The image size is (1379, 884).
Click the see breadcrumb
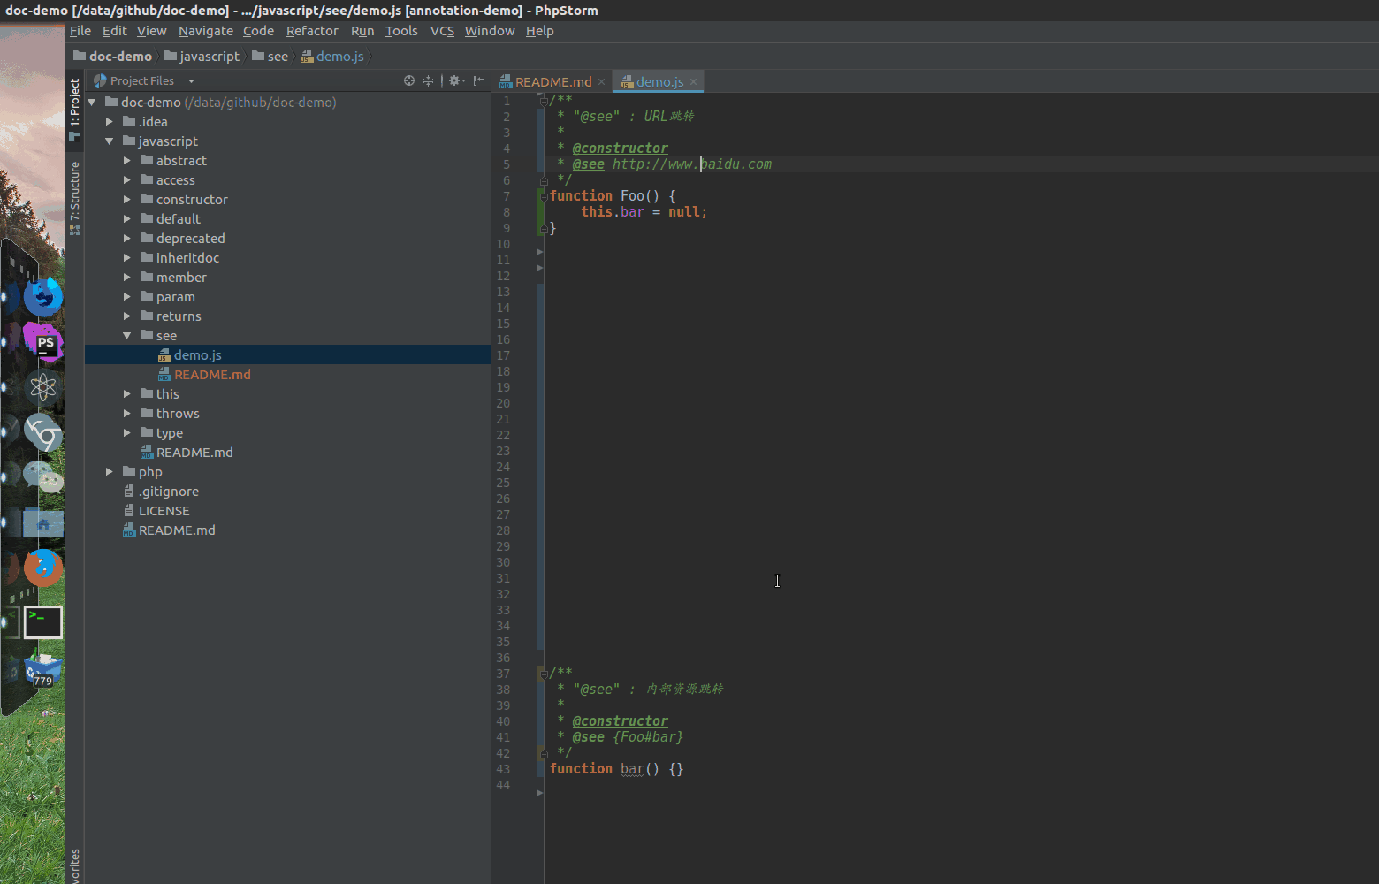point(270,56)
